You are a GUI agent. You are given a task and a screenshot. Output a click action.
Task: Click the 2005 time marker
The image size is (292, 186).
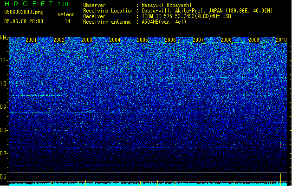143,40
